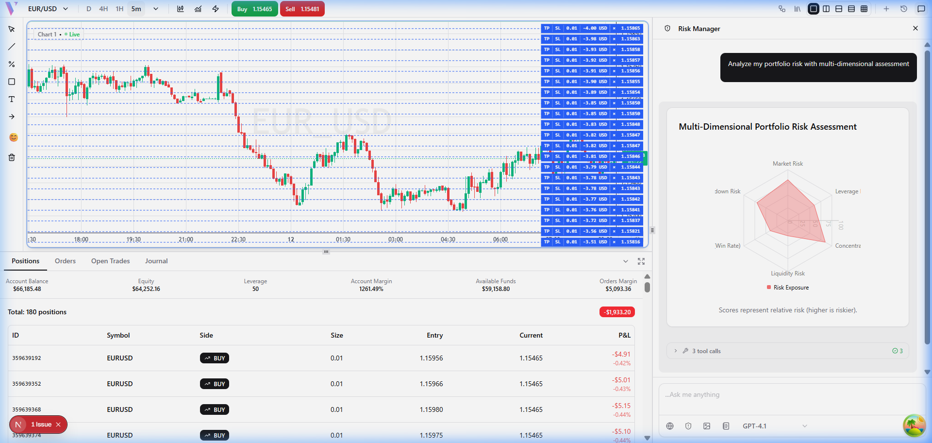Select the trend line drawing tool
Image resolution: width=932 pixels, height=443 pixels.
pos(12,47)
